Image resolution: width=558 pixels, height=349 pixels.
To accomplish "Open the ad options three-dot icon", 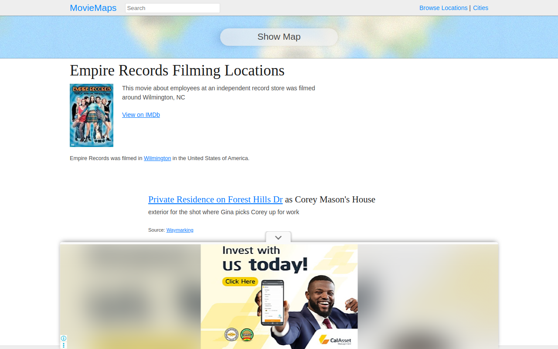I will tap(64, 345).
